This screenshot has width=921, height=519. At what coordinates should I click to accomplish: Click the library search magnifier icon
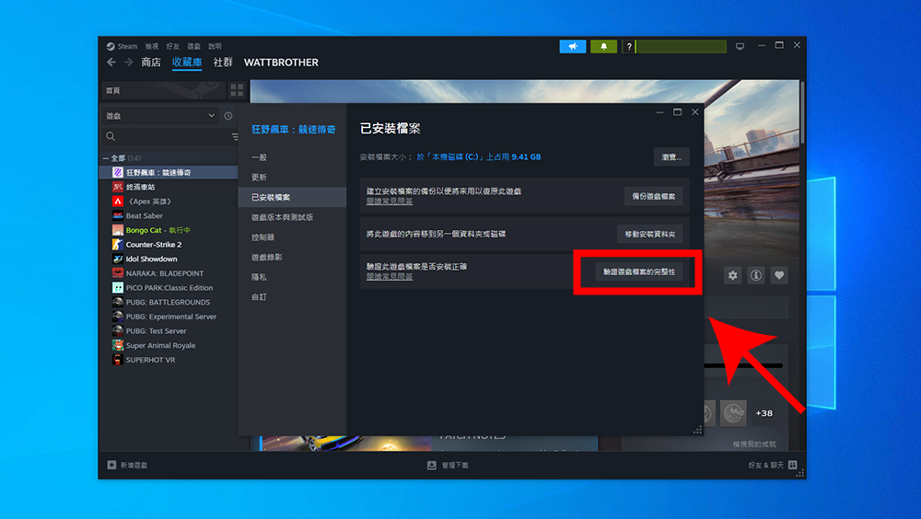111,136
